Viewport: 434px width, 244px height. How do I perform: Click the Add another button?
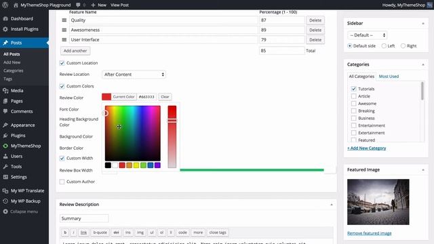pos(75,51)
